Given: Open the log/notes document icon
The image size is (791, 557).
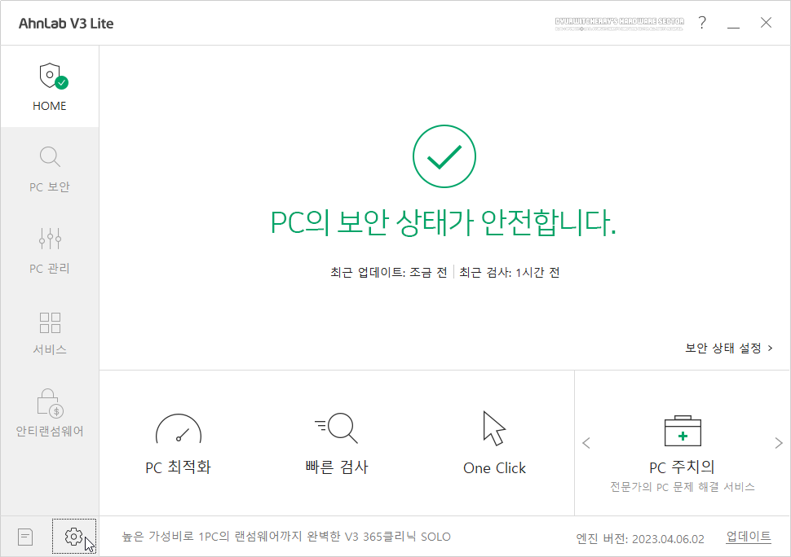Looking at the screenshot, I should pos(25,537).
